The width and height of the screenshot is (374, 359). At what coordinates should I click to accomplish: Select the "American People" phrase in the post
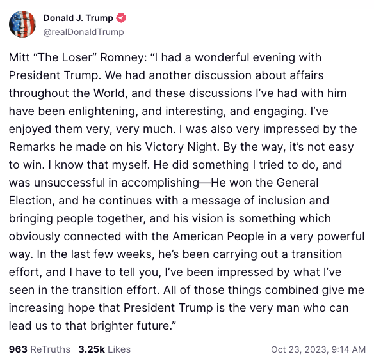pos(218,236)
